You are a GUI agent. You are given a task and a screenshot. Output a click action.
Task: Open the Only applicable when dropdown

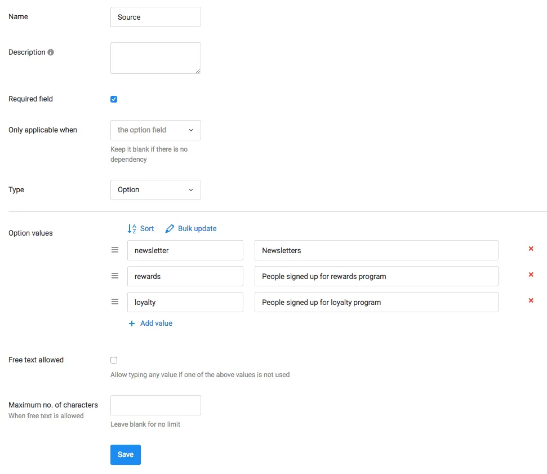tap(155, 130)
